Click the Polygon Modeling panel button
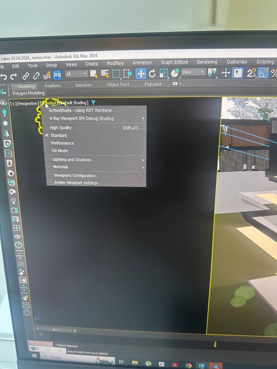The height and width of the screenshot is (369, 277). pyautogui.click(x=29, y=93)
